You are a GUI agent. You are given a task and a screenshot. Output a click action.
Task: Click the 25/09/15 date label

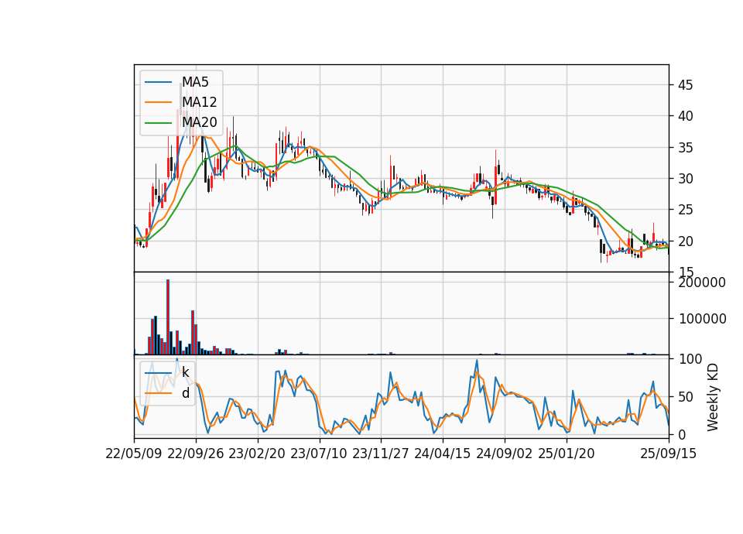[x=669, y=454]
